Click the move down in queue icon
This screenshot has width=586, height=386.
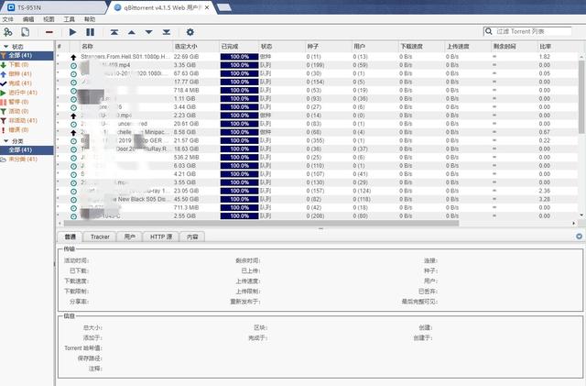click(148, 32)
